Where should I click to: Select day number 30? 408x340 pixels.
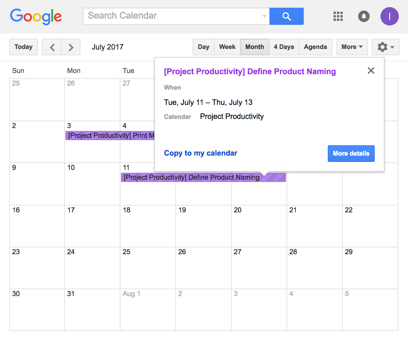[16, 294]
